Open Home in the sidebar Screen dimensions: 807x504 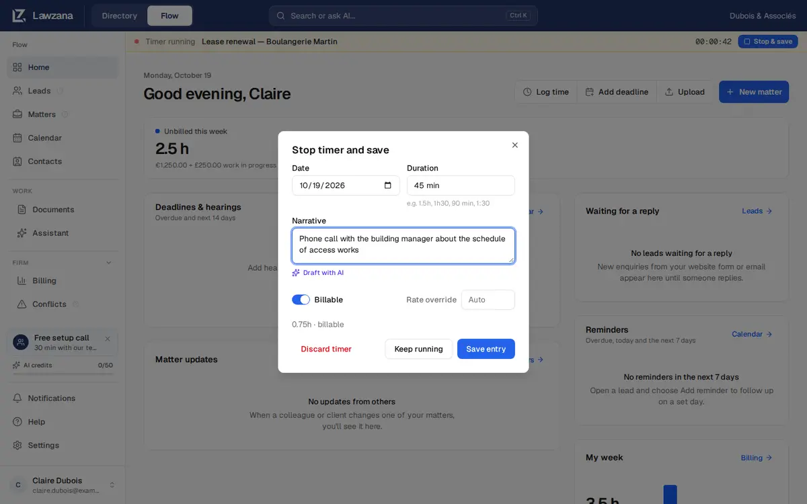63,67
